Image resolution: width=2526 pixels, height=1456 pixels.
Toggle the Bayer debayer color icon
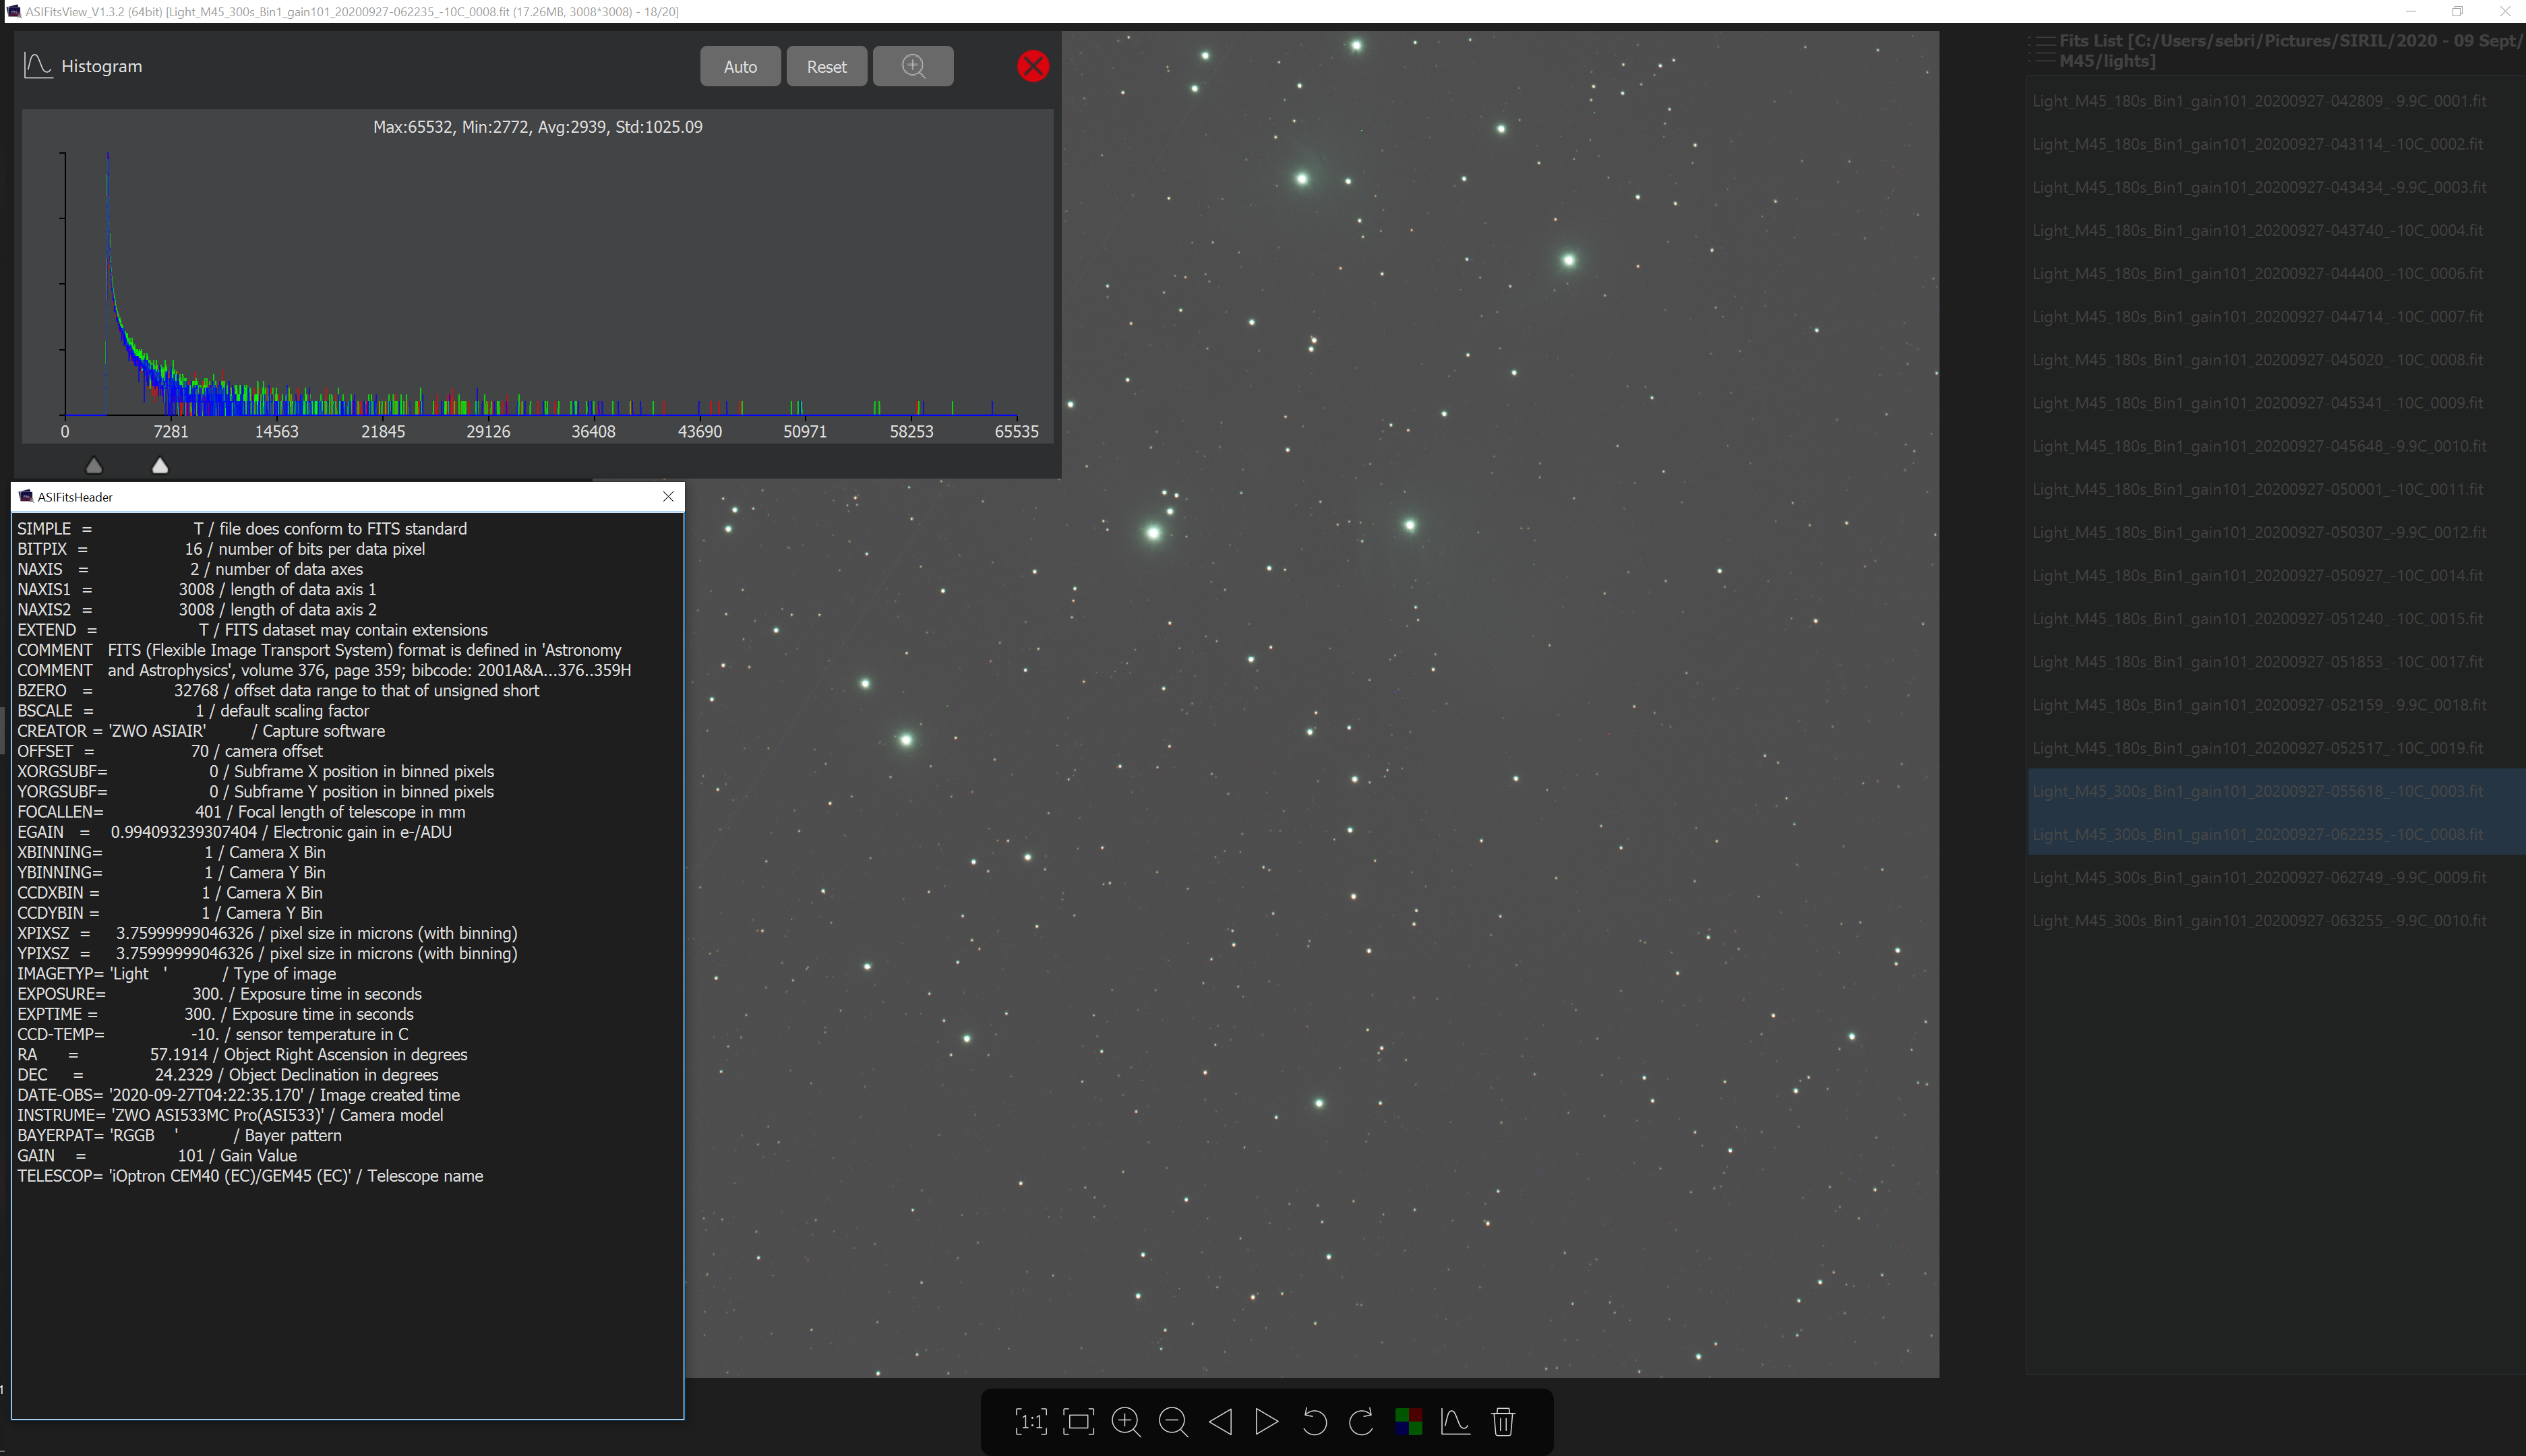(1408, 1421)
